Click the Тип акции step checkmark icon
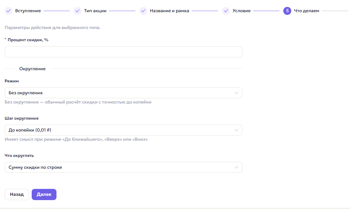The image size is (350, 209). coord(78,11)
